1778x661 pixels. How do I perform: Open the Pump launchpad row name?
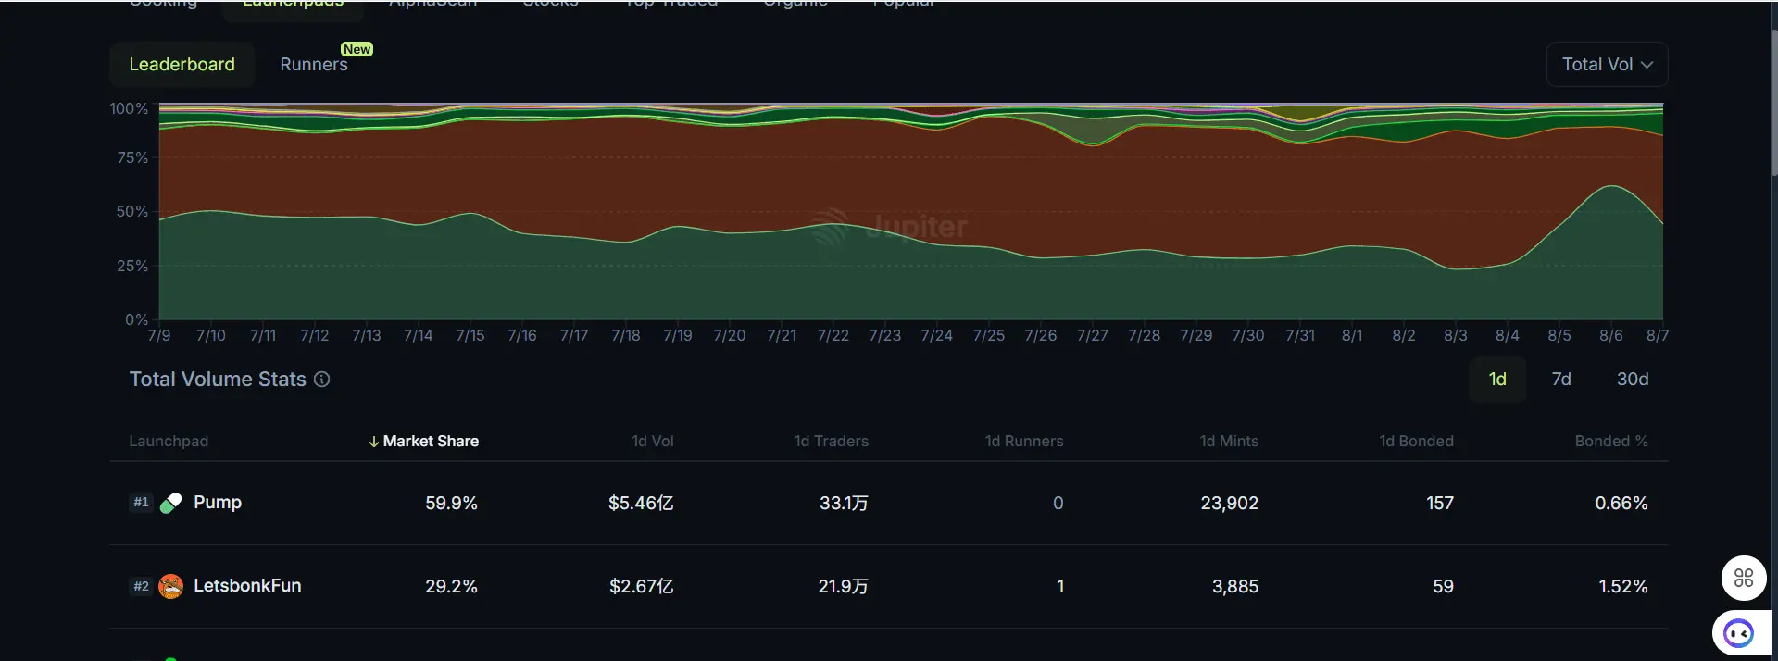(218, 502)
